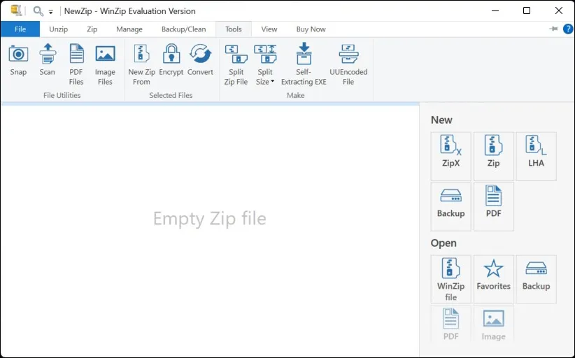The width and height of the screenshot is (575, 358).
Task: Open Help with the question mark icon
Action: pos(568,29)
